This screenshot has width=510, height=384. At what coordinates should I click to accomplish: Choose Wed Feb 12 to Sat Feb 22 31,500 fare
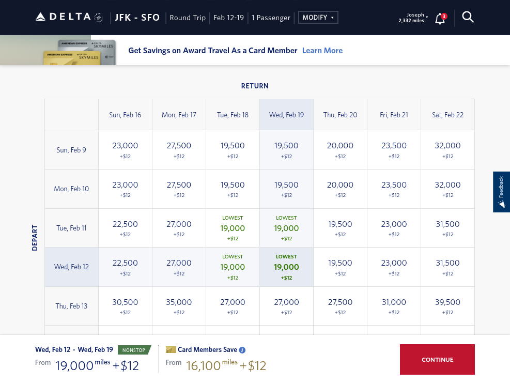coord(447,267)
